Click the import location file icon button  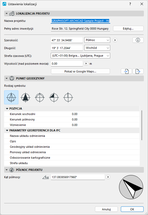[x=127, y=71]
